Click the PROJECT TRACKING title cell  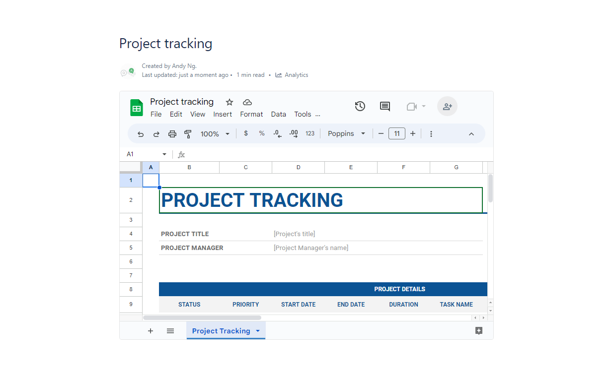(320, 200)
